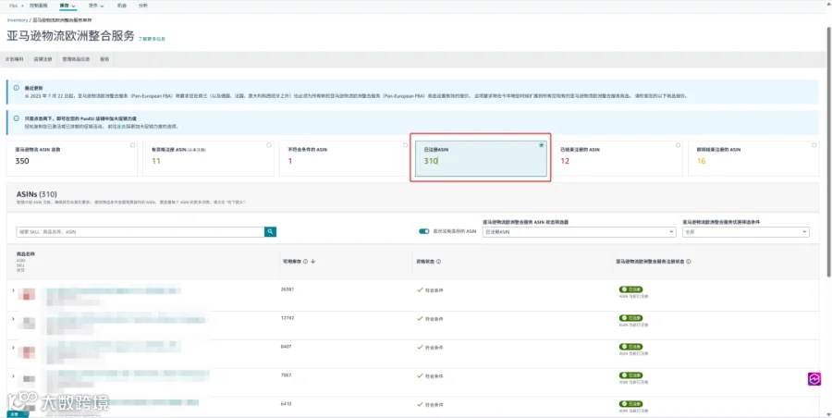Open the 货件 dropdown in top navigation
This screenshot has height=418, width=832.
(96, 6)
